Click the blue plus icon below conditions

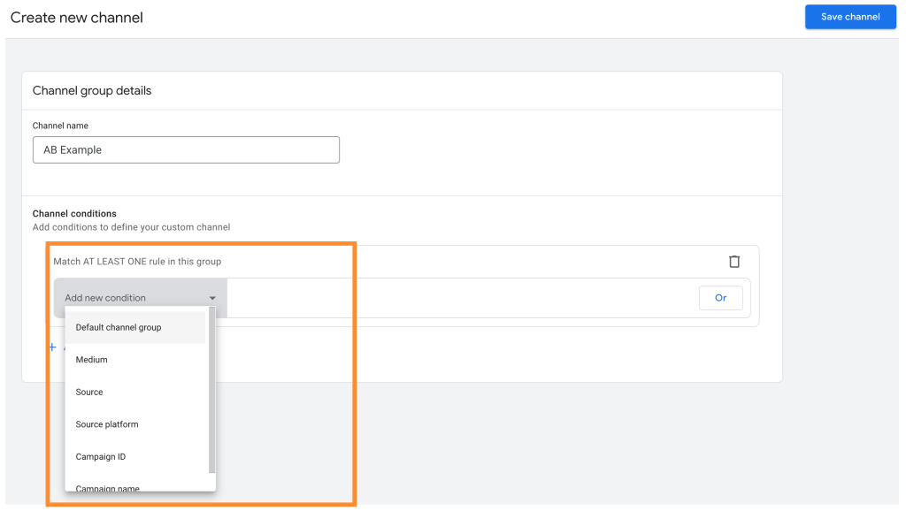pos(52,347)
